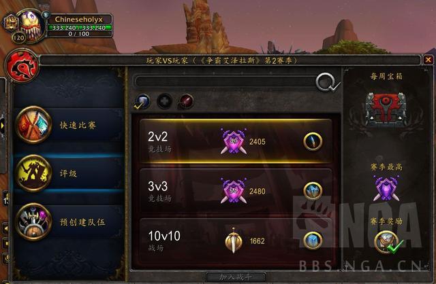Toggle the healer role cross checkbox
This screenshot has height=284, width=436.
pos(165,101)
